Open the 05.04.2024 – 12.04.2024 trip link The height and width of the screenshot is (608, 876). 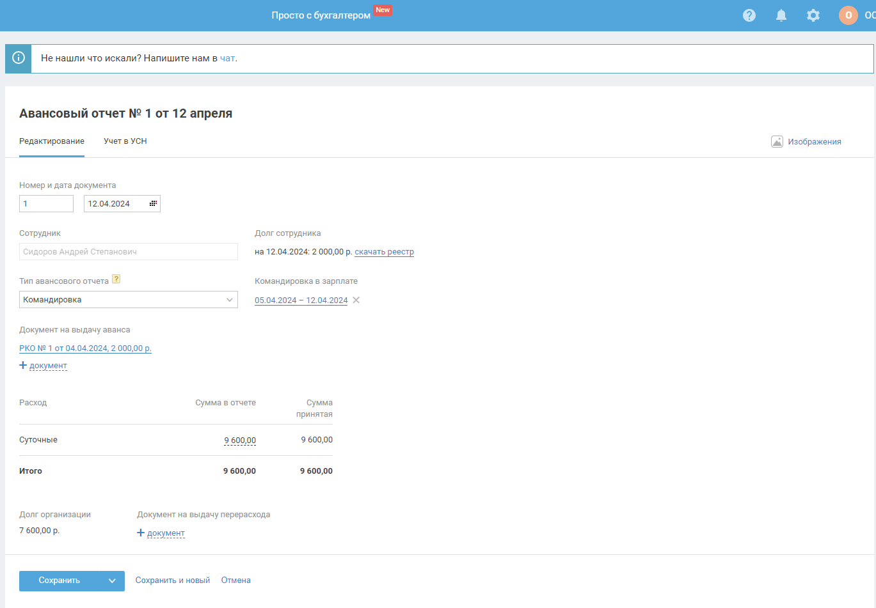pos(301,300)
